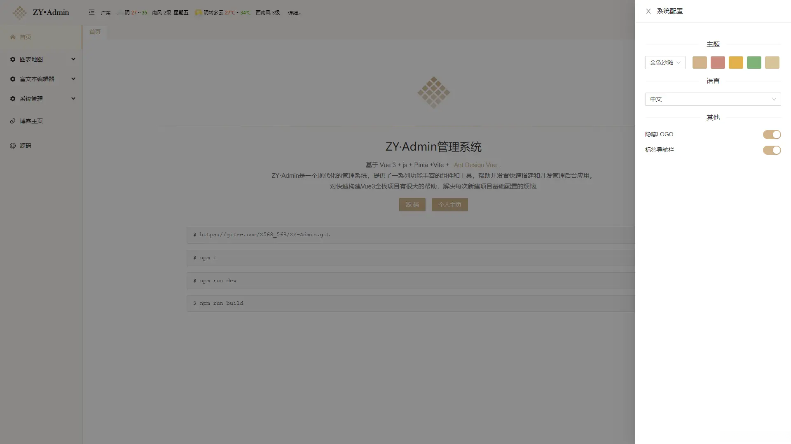Click gear icon beside 富文本编辑器

(13, 79)
